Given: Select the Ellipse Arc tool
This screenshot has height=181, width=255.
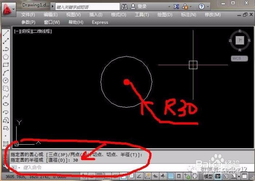Looking at the screenshot, I should click(6, 112).
